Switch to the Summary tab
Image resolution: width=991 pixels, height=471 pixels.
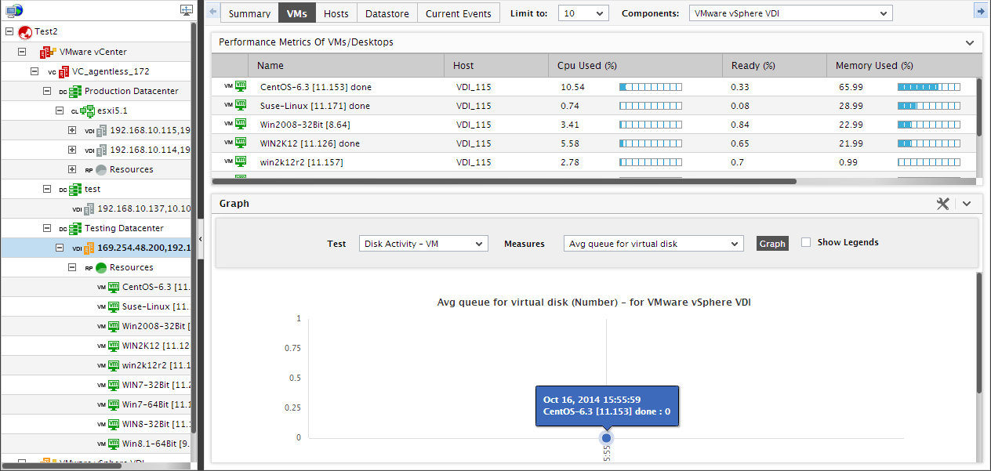[x=249, y=13]
